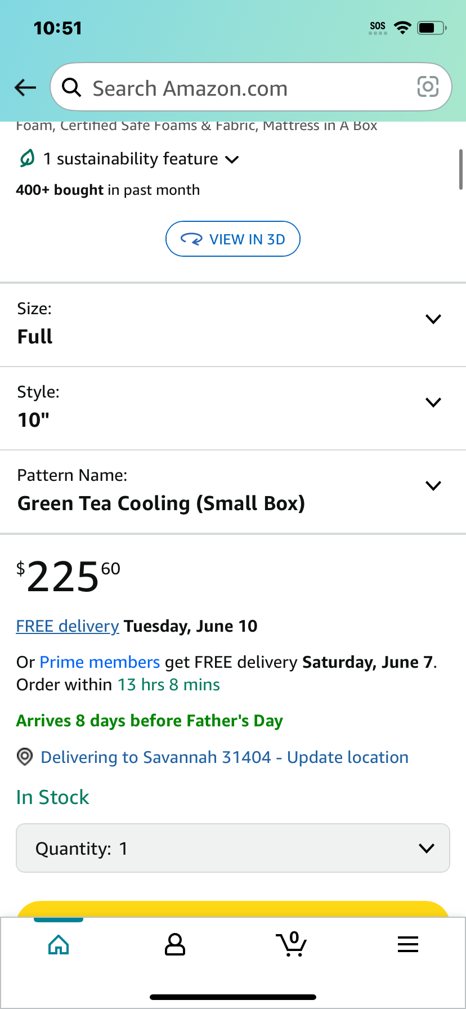Viewport: 466px width, 1009px height.
Task: Go to Home tab icon
Action: [x=59, y=944]
